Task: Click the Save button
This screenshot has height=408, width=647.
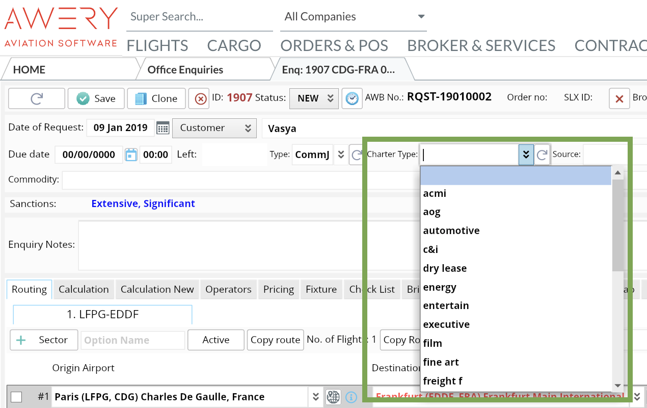Action: coord(96,98)
